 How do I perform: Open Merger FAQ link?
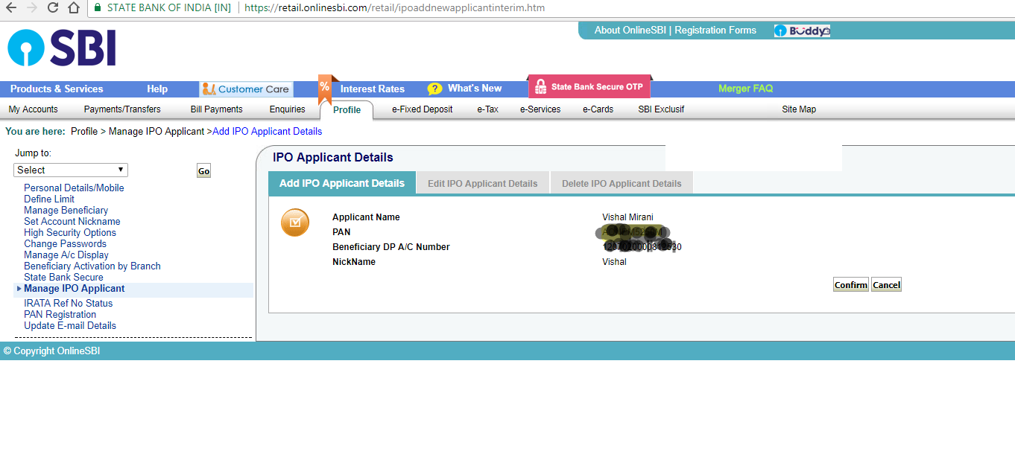745,89
